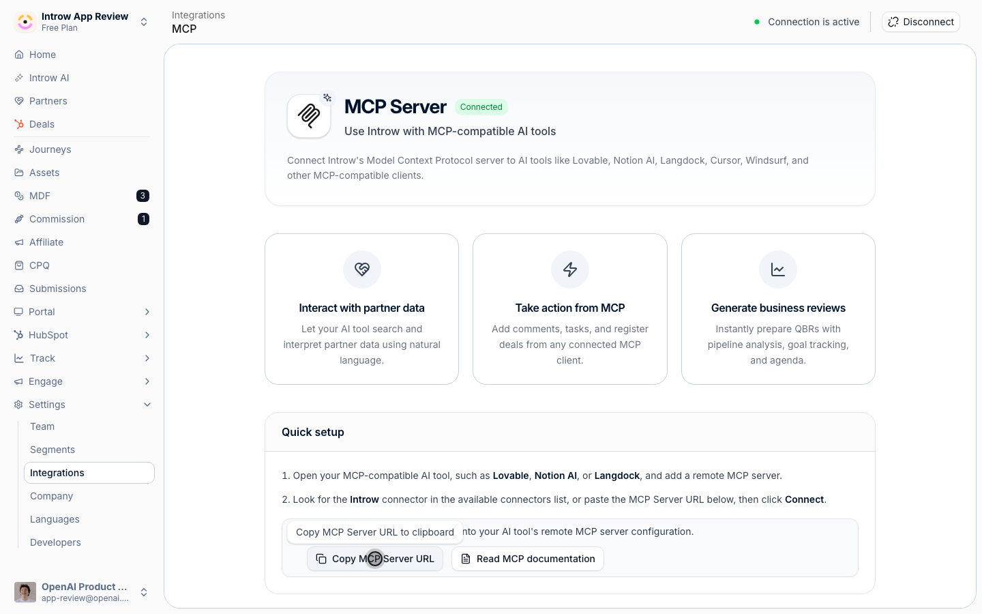
Task: Click the lightning bolt icon on Take action card
Action: [570, 269]
